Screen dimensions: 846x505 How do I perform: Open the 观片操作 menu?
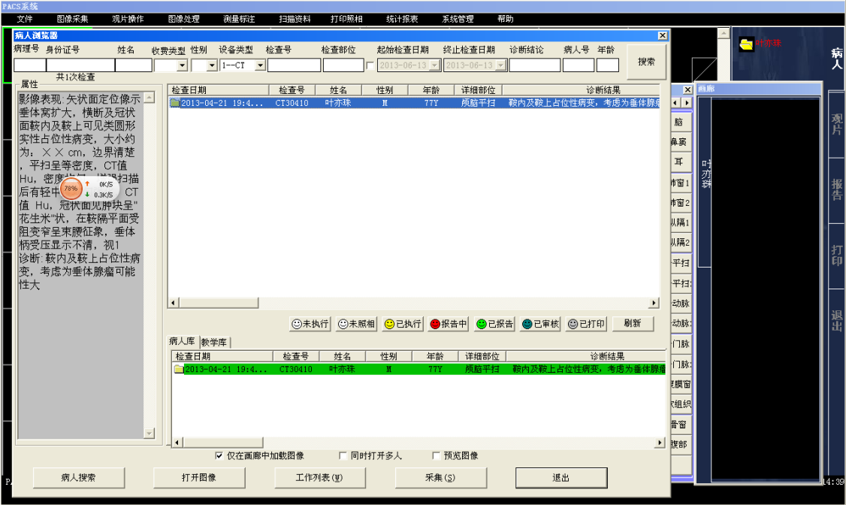(128, 19)
